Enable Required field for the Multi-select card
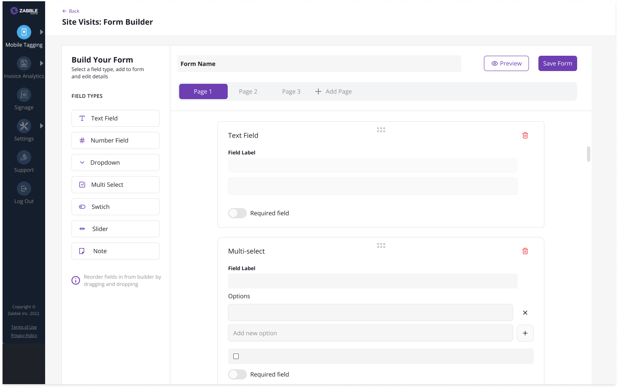This screenshot has width=618, height=388. click(x=237, y=374)
